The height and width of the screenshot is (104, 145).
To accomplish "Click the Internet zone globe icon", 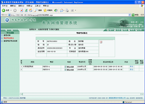I will (x=123, y=102).
